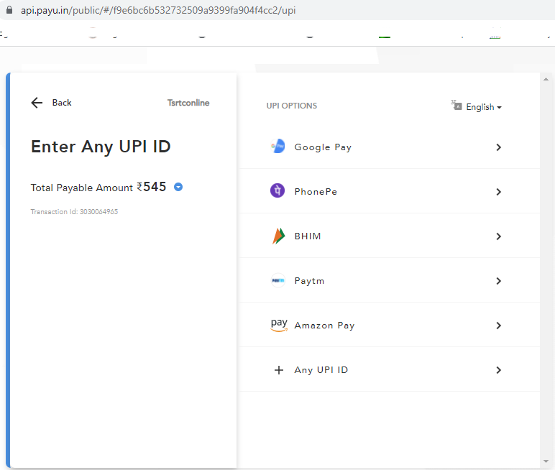Open the BHIM row chevron

pyautogui.click(x=499, y=236)
